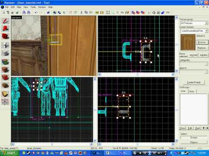Open the Windows start menu
The width and height of the screenshot is (209, 156).
[x=10, y=153]
